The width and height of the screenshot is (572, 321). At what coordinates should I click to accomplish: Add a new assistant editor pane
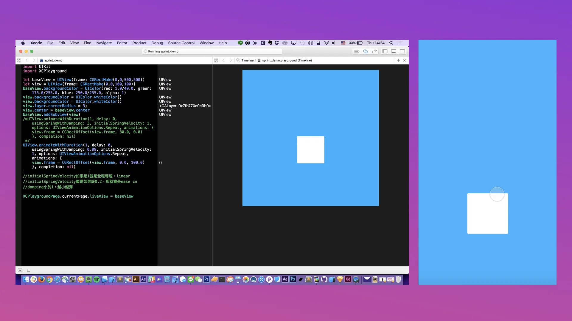398,60
